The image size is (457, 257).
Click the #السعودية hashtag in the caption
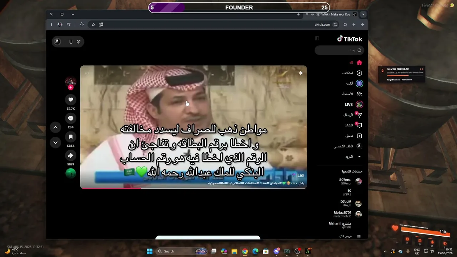point(215,183)
